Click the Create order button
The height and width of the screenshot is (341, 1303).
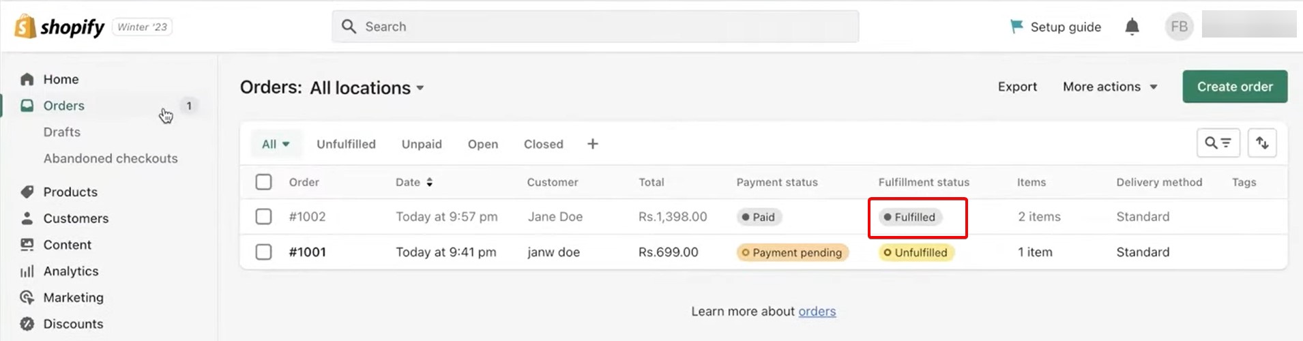click(x=1235, y=87)
